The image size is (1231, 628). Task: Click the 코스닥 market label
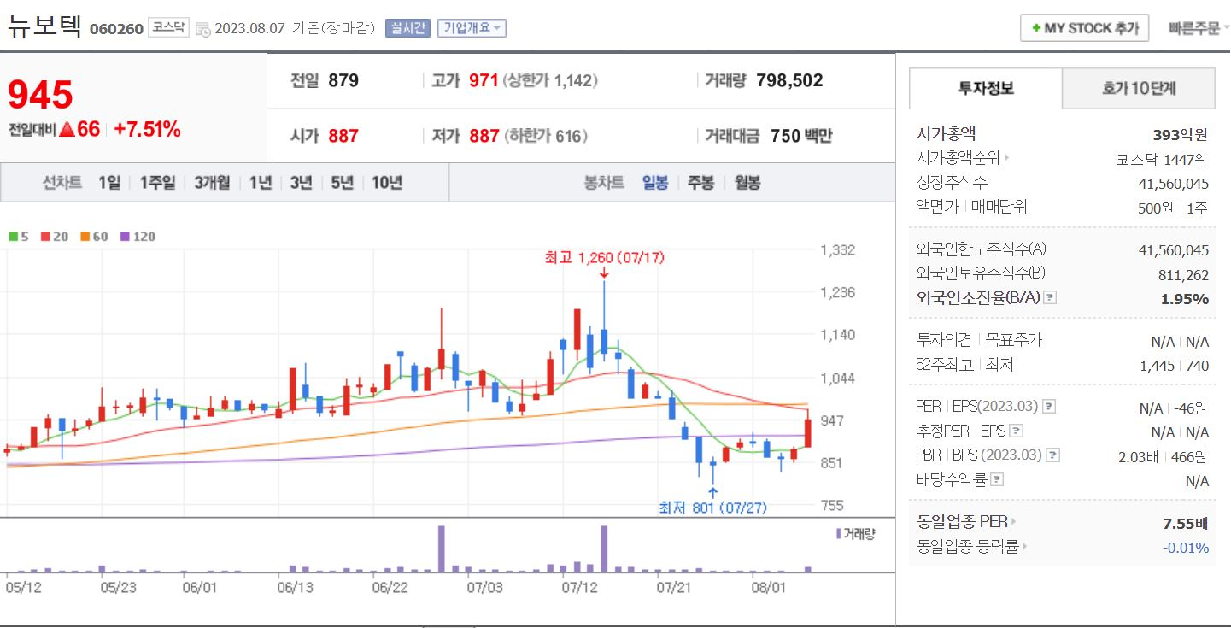click(x=168, y=27)
